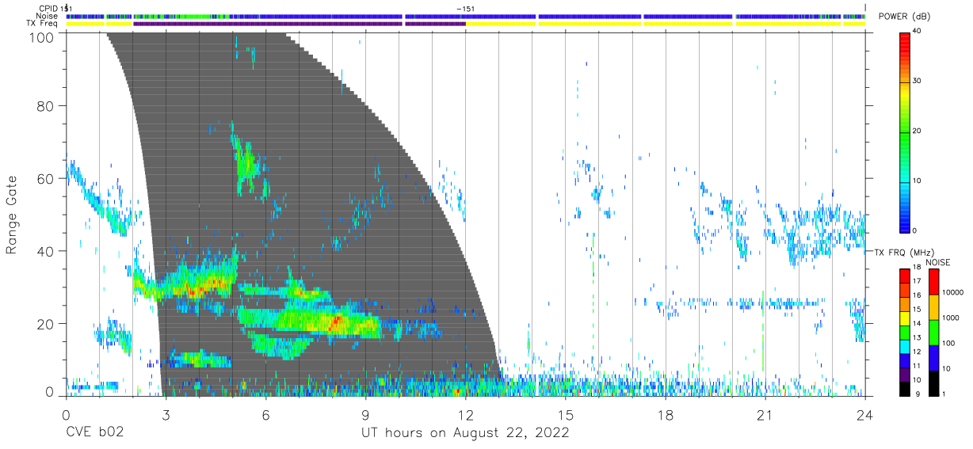The height and width of the screenshot is (449, 973).
Task: Click the 'Range Gate' y-axis title
Action: (12, 216)
